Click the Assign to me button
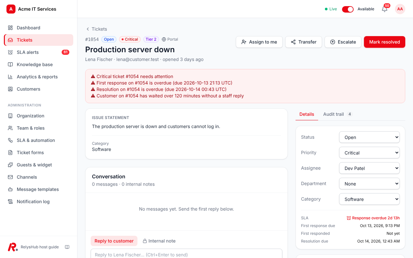 (x=259, y=42)
